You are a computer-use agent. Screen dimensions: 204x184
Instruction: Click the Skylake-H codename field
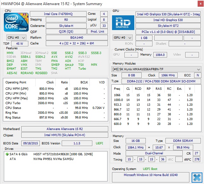[66, 26]
